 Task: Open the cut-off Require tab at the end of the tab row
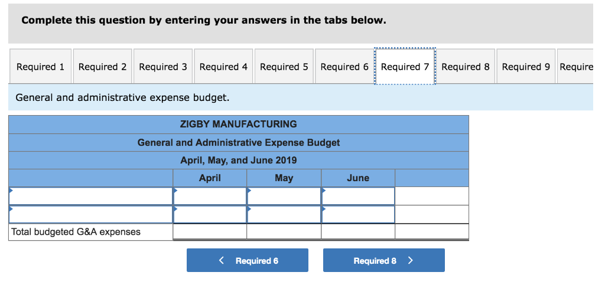click(x=575, y=66)
